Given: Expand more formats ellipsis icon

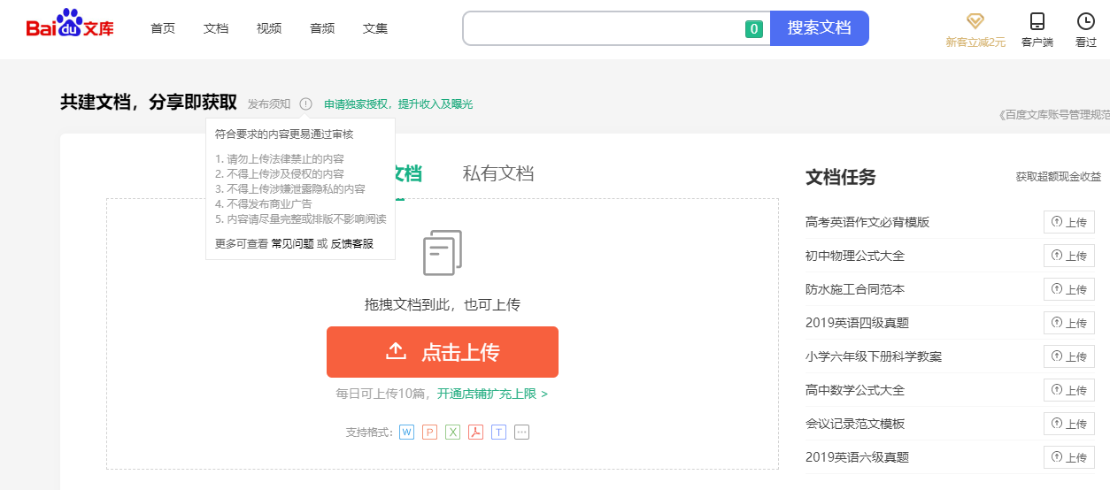Looking at the screenshot, I should pyautogui.click(x=521, y=433).
